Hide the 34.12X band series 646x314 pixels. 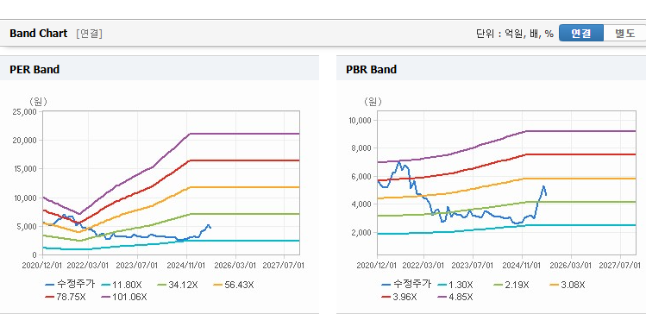(177, 285)
